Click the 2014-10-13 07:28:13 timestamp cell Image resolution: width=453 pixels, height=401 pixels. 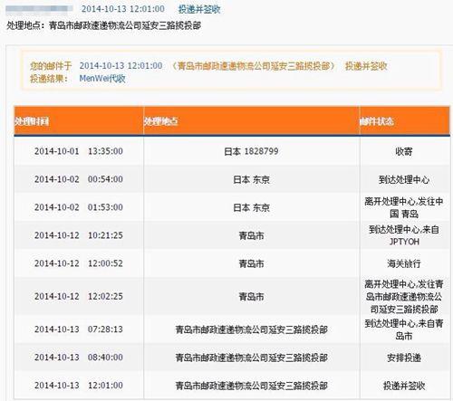(x=79, y=329)
